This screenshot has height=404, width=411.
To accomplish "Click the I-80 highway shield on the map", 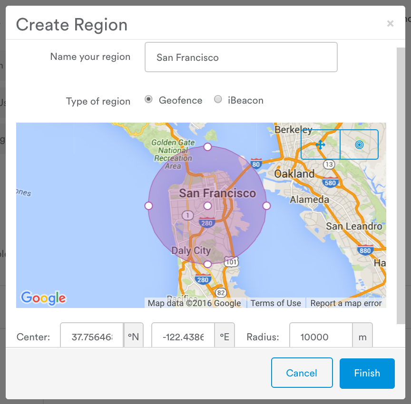I will [256, 164].
